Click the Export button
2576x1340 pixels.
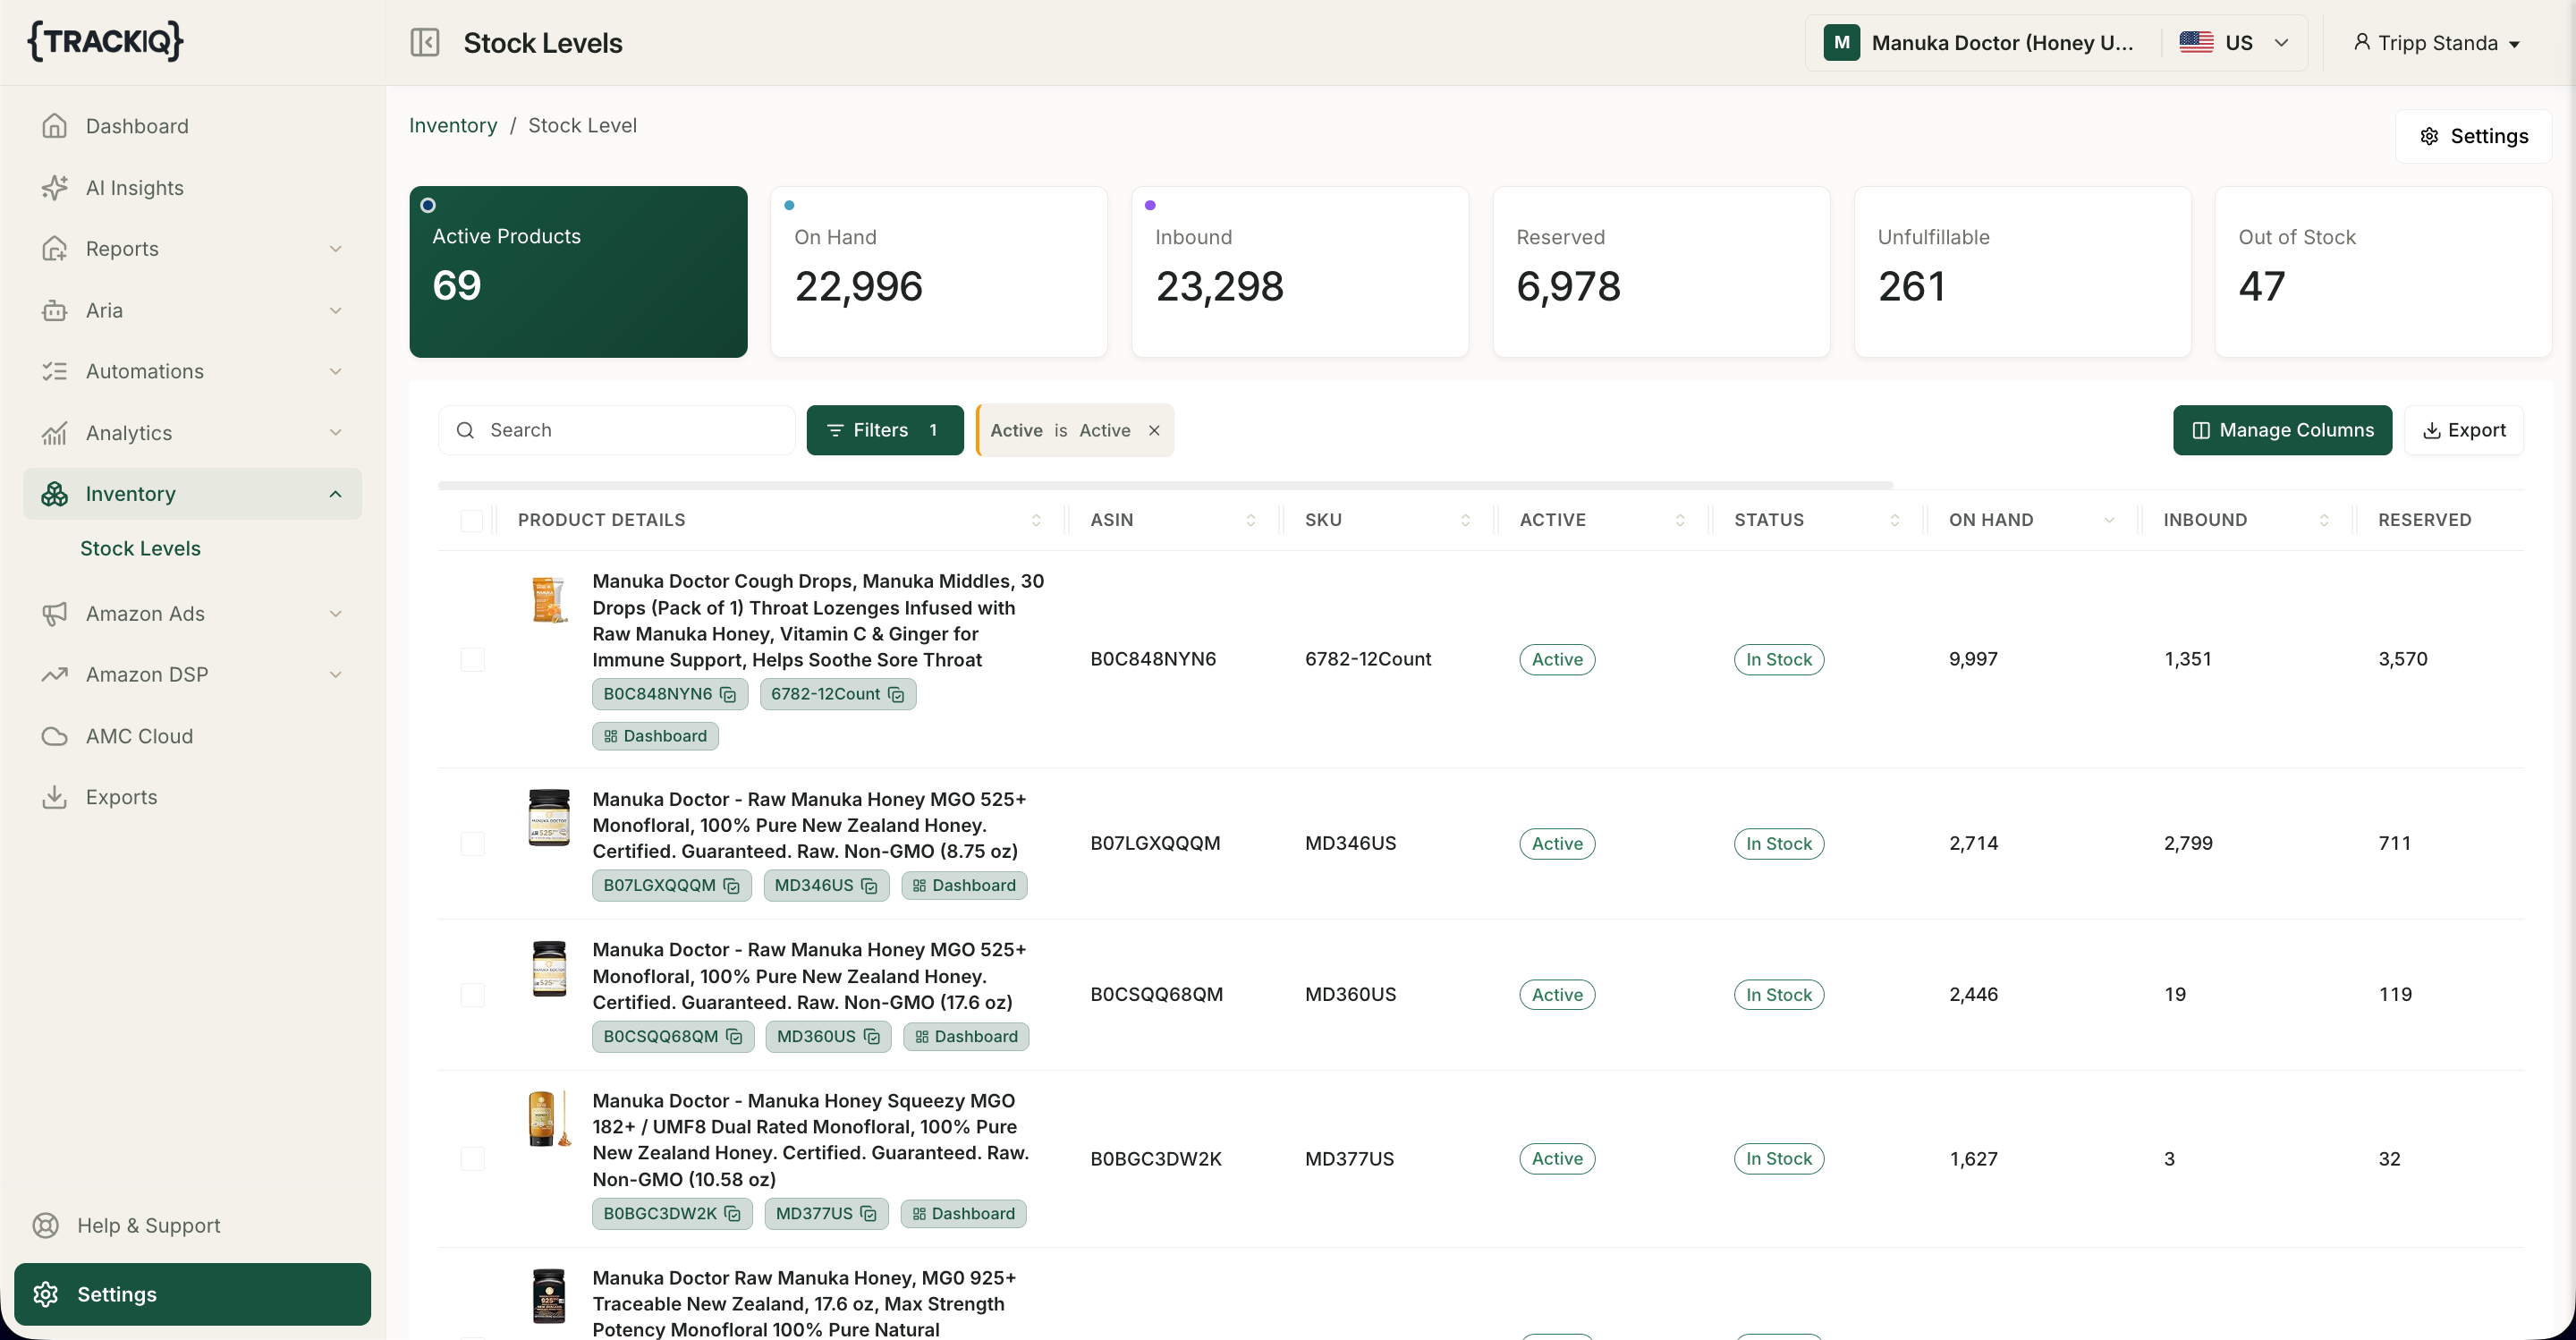(x=2463, y=430)
